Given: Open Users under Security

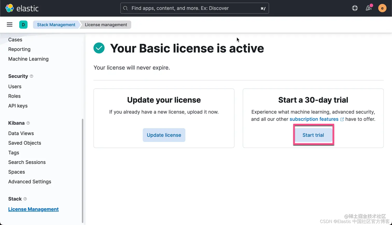Looking at the screenshot, I should pyautogui.click(x=15, y=87).
